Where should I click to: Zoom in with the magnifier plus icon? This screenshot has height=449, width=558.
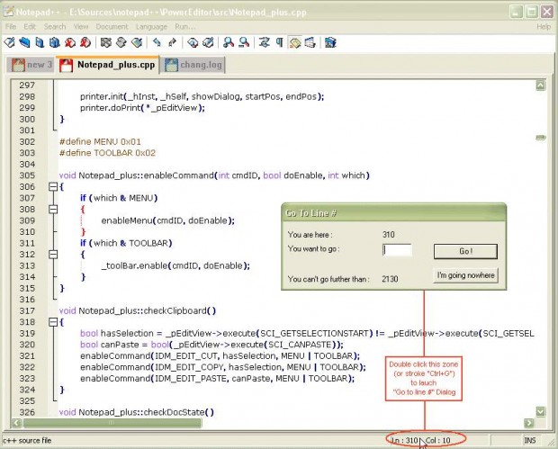click(x=228, y=42)
